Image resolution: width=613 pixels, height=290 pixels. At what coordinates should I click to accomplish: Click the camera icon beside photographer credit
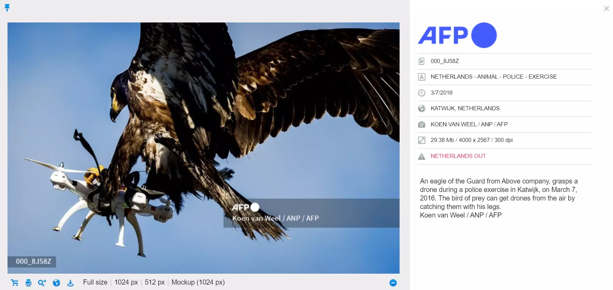click(x=421, y=124)
